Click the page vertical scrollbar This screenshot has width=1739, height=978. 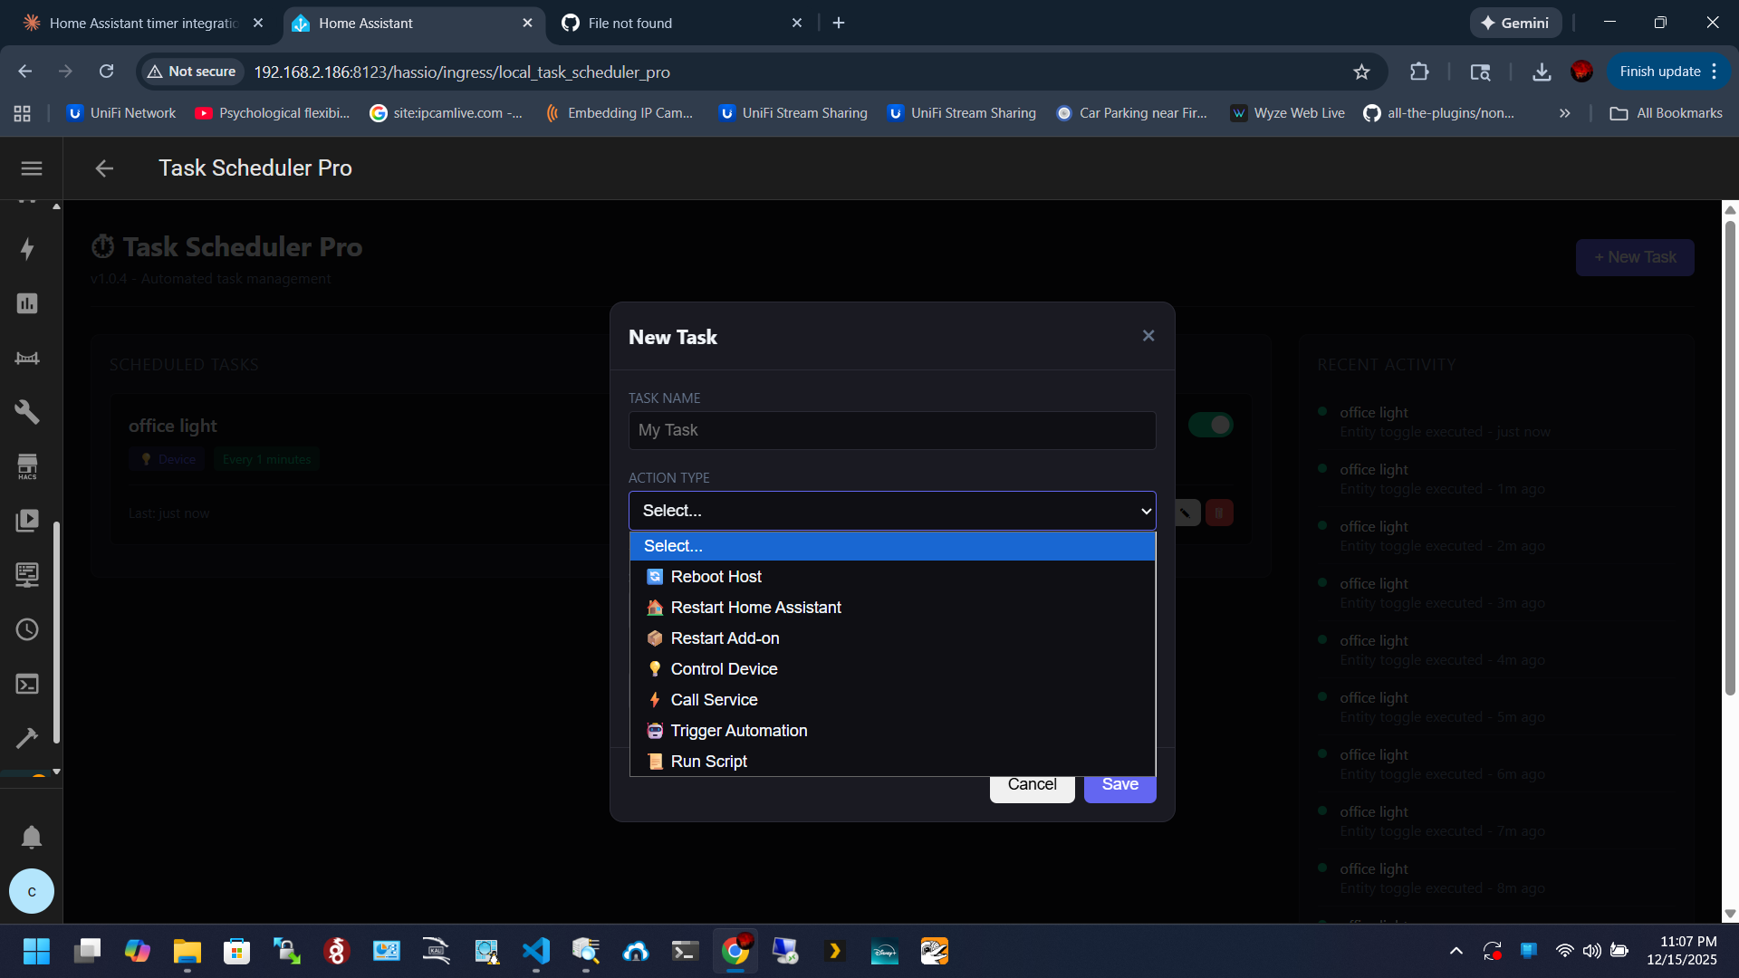pyautogui.click(x=1730, y=453)
